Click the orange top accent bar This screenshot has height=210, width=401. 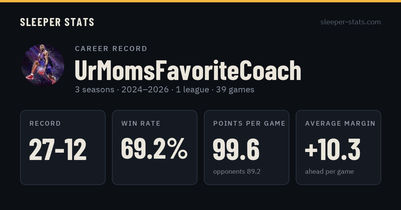coord(200,1)
